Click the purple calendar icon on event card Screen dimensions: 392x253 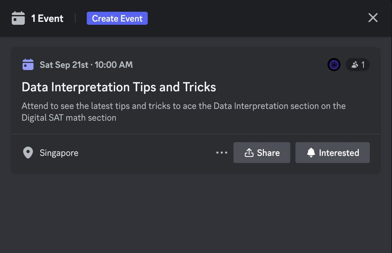(x=28, y=65)
